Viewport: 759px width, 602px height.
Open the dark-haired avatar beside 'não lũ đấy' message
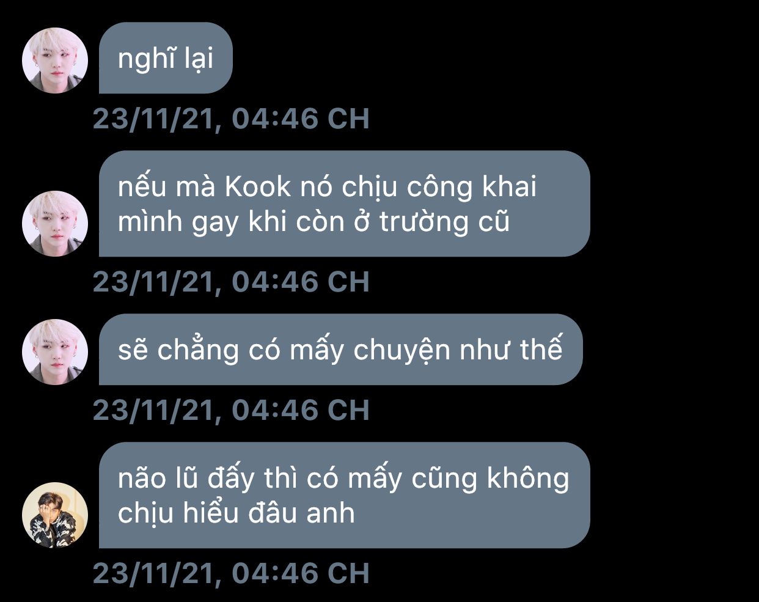(x=55, y=515)
